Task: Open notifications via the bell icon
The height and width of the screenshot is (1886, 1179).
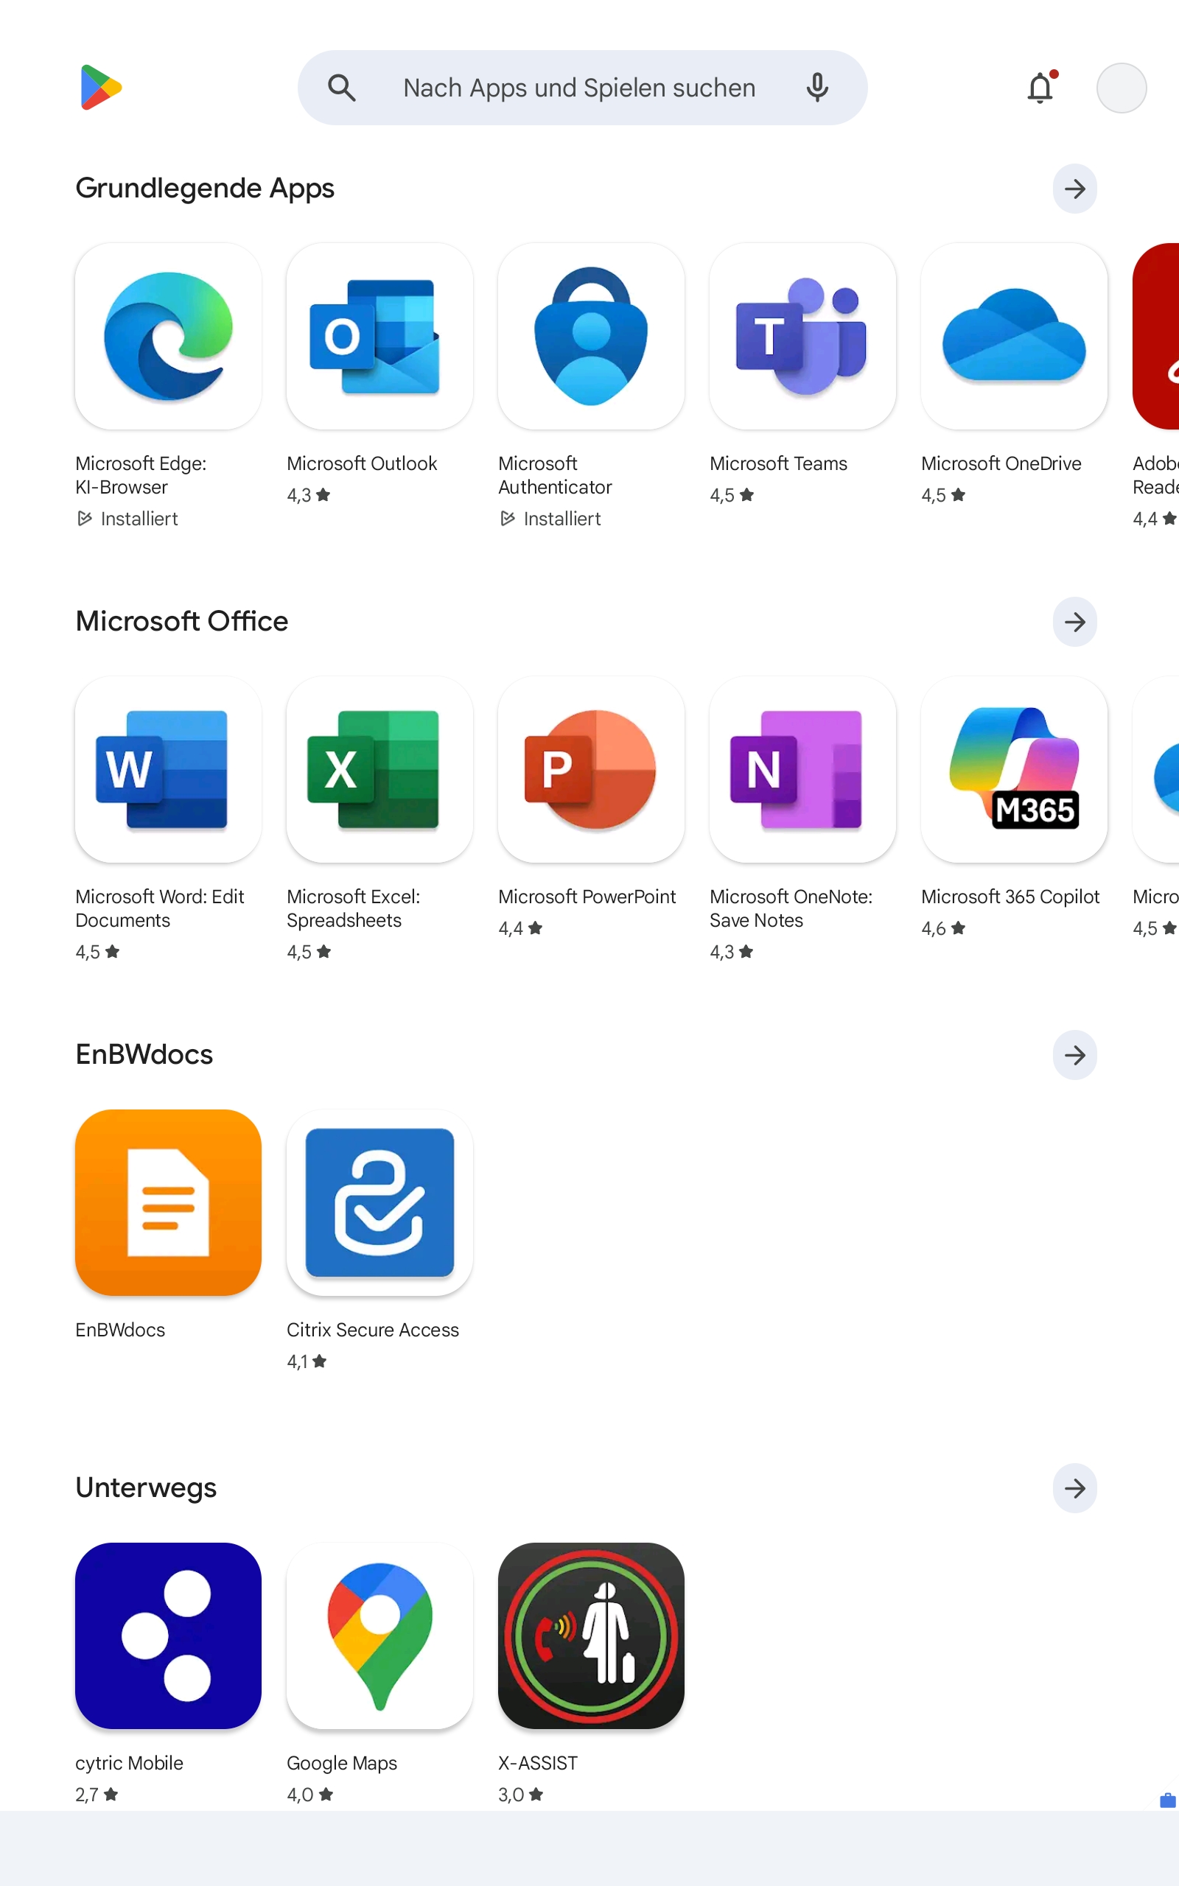Action: [1041, 87]
